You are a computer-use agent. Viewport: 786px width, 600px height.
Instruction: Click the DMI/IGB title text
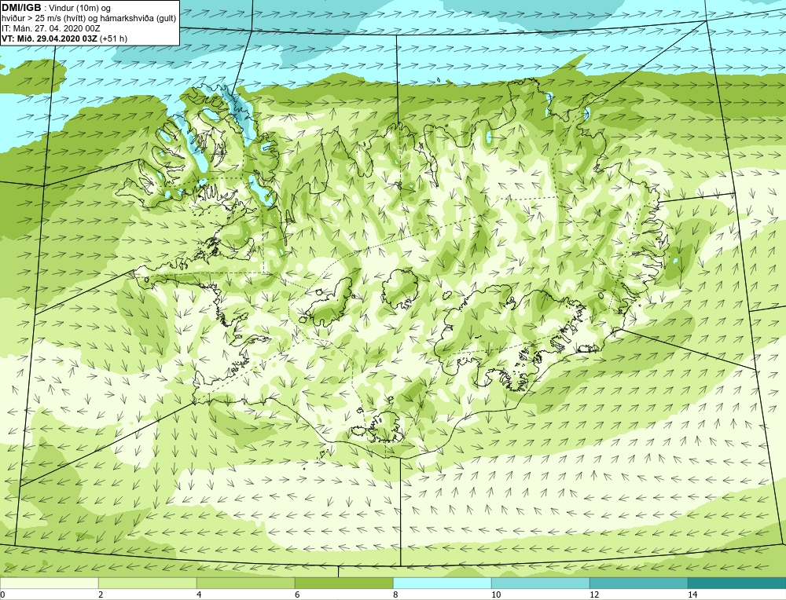pos(21,8)
